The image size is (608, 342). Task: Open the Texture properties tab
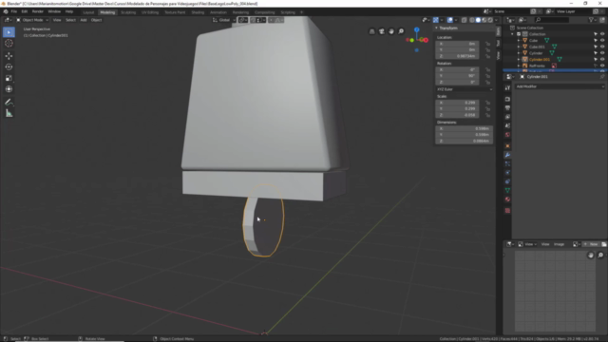(x=507, y=211)
